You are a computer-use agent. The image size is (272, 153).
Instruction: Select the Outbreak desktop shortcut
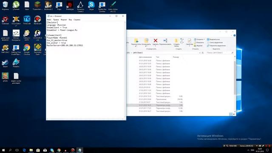[x=5, y=20]
